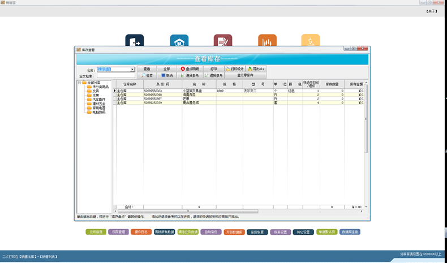Select the 芒果 row cell
447x263 pixels.
(x=199, y=98)
